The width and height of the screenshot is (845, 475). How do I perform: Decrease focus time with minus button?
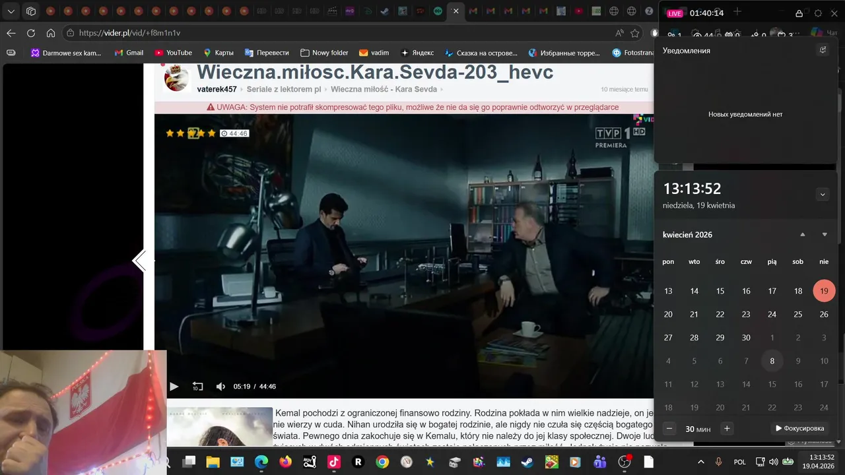pos(669,429)
